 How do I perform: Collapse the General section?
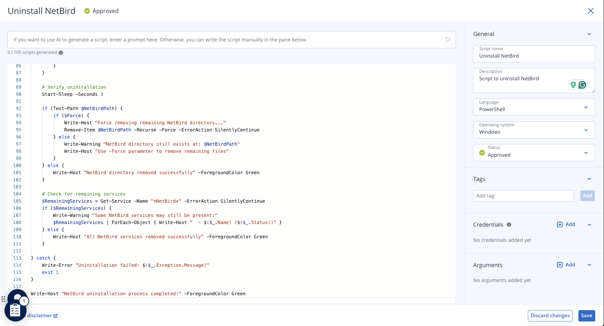click(589, 34)
